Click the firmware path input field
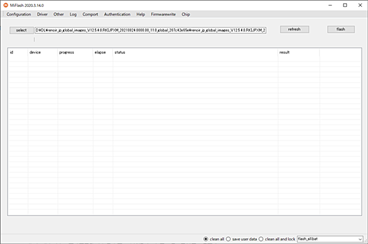Viewport: 368px width, 244px height. pyautogui.click(x=150, y=30)
